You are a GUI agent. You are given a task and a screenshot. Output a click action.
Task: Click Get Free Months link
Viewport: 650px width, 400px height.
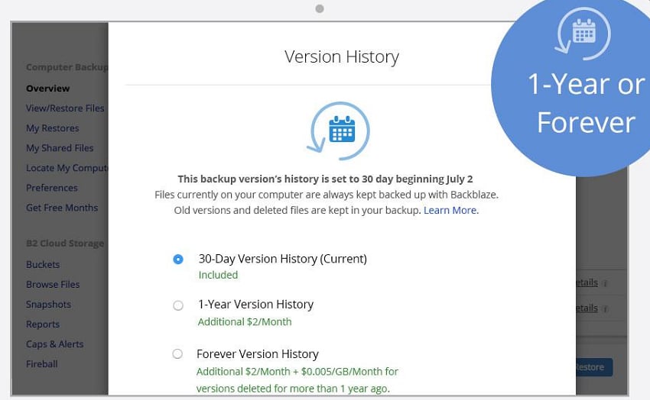[x=62, y=208]
